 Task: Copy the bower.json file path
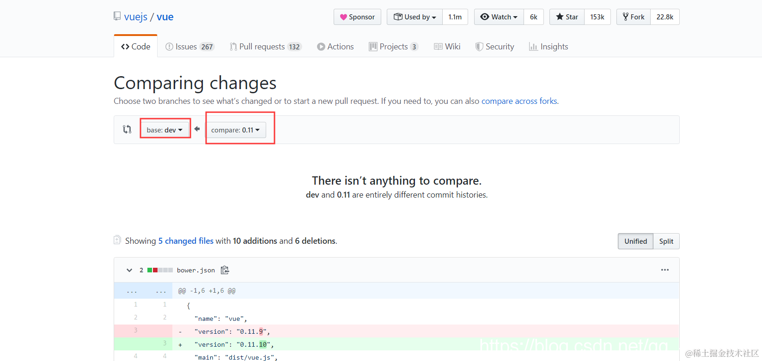coord(225,270)
